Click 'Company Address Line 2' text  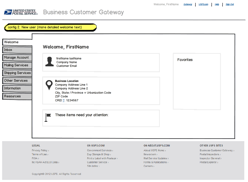coord(71,88)
